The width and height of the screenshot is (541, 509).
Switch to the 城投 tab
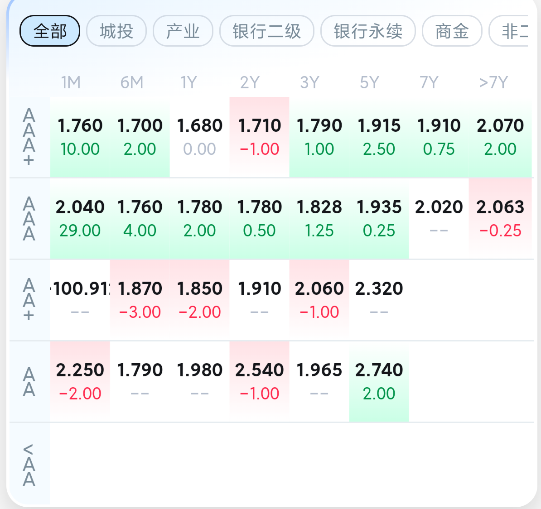tap(116, 31)
